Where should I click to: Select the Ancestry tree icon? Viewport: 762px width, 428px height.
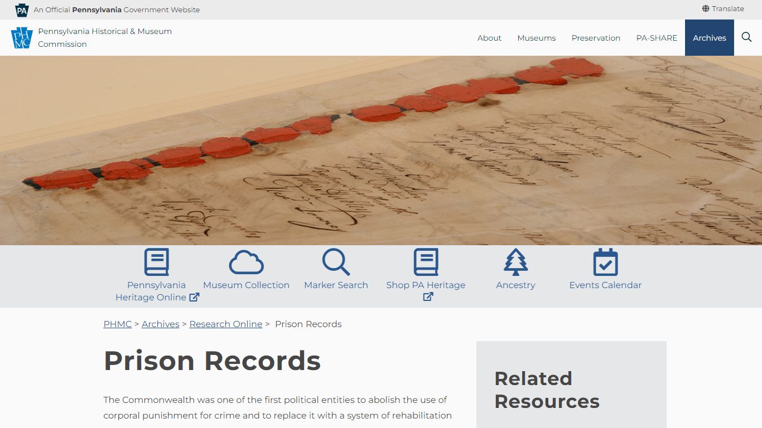coord(515,261)
